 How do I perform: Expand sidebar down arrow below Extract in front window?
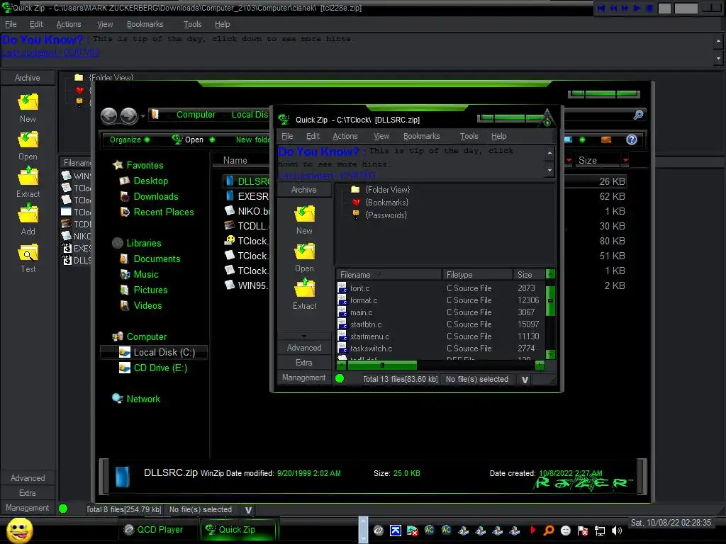click(x=303, y=336)
